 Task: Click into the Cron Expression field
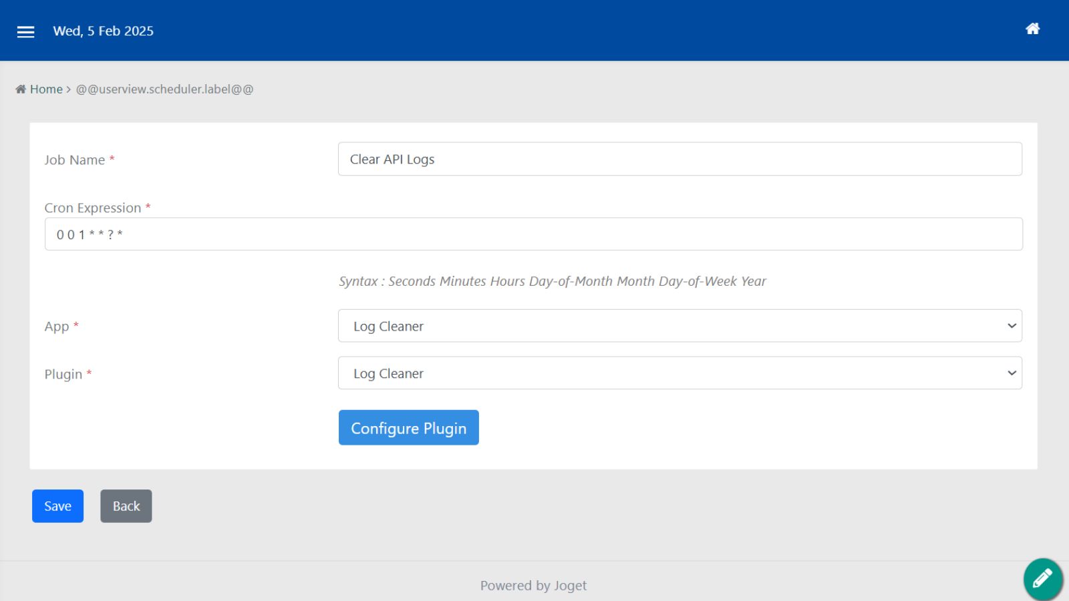pos(533,234)
